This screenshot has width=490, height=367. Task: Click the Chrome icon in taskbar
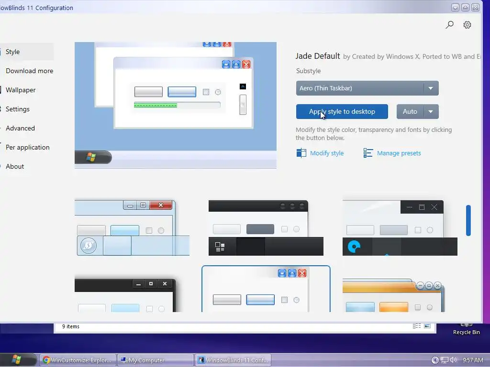46,360
